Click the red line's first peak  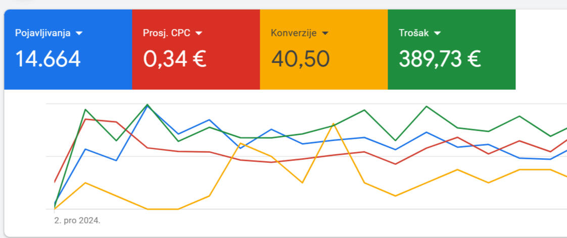[85, 119]
